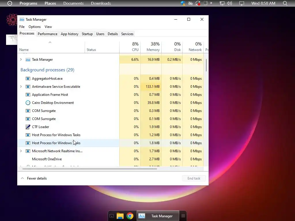Screen dimensions: 295x221
Task: Open the Users tab
Action: click(100, 34)
